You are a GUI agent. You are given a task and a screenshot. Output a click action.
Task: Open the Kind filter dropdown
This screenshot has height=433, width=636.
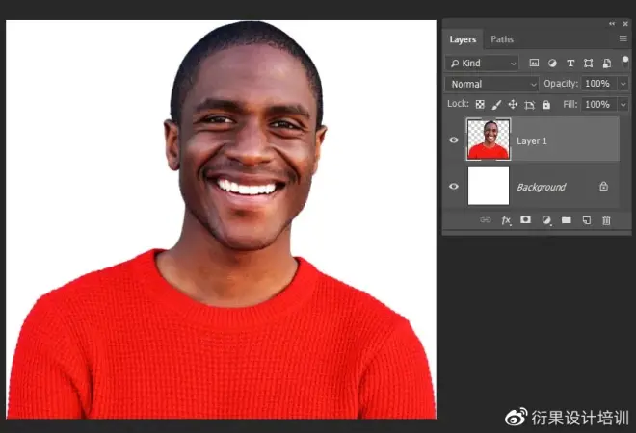[482, 64]
